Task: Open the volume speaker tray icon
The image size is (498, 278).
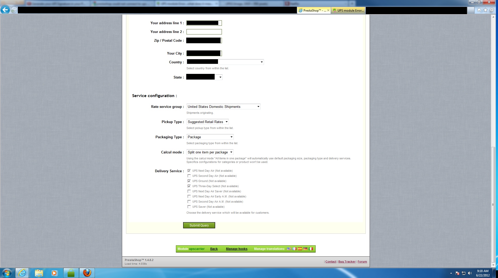Action: (470, 273)
